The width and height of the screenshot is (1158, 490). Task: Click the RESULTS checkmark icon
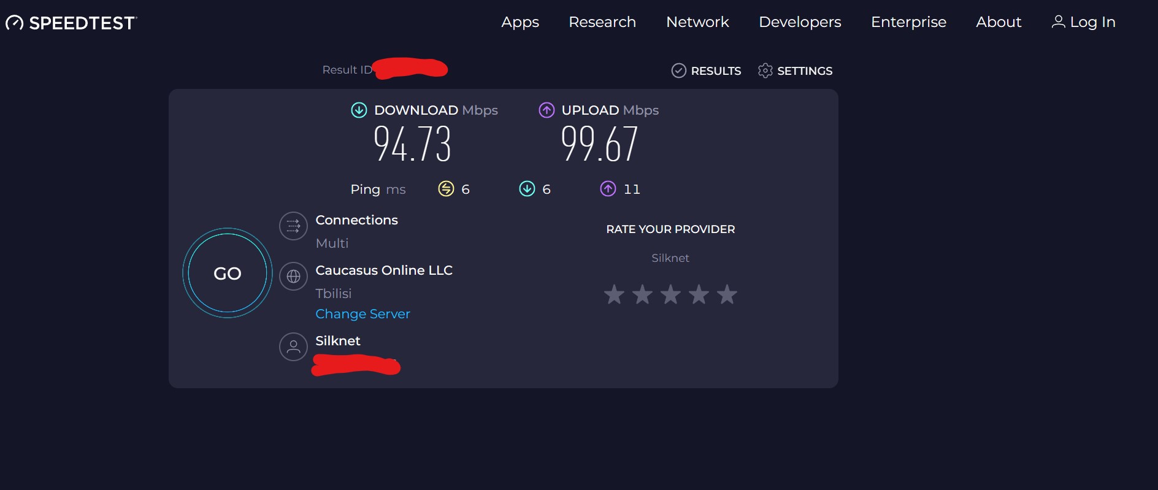click(678, 71)
